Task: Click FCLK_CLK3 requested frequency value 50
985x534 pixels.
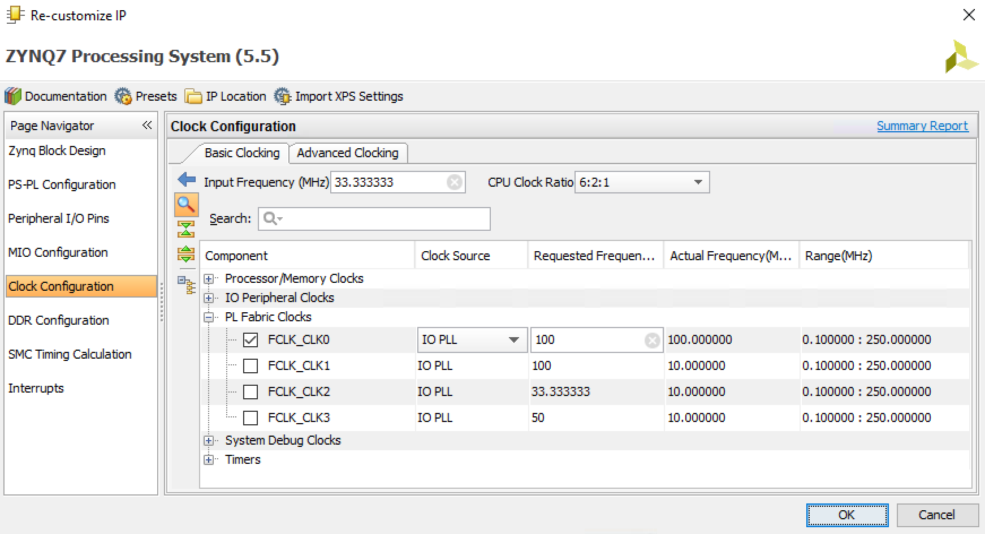Action: coord(538,418)
